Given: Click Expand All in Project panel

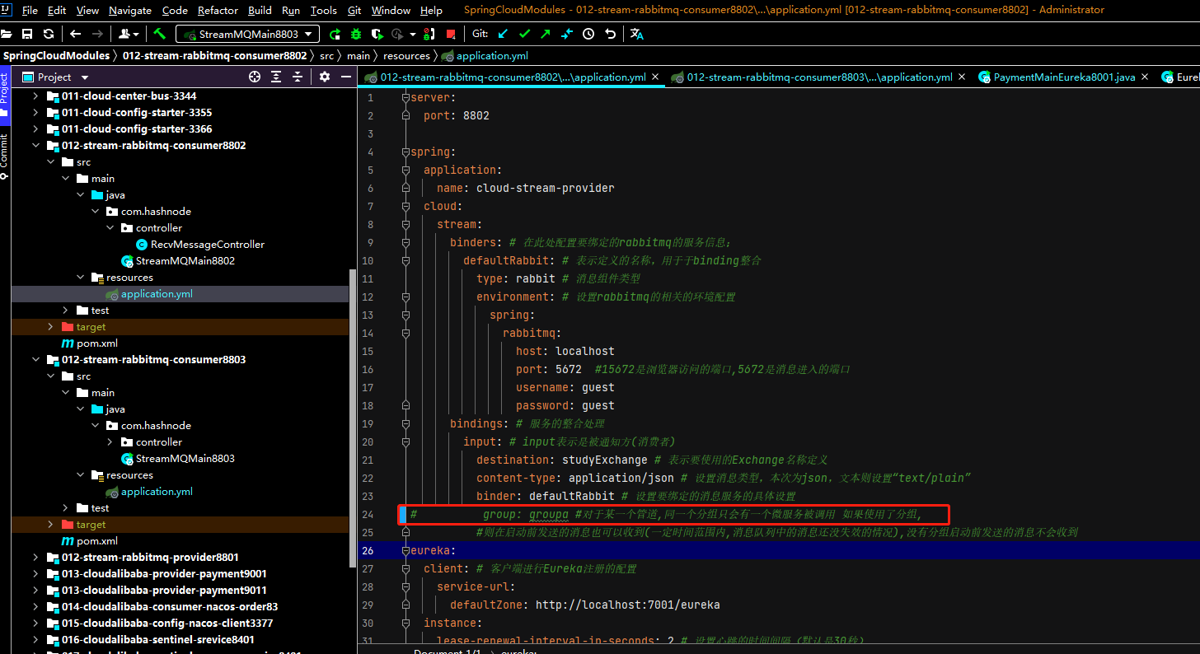Looking at the screenshot, I should [x=276, y=77].
